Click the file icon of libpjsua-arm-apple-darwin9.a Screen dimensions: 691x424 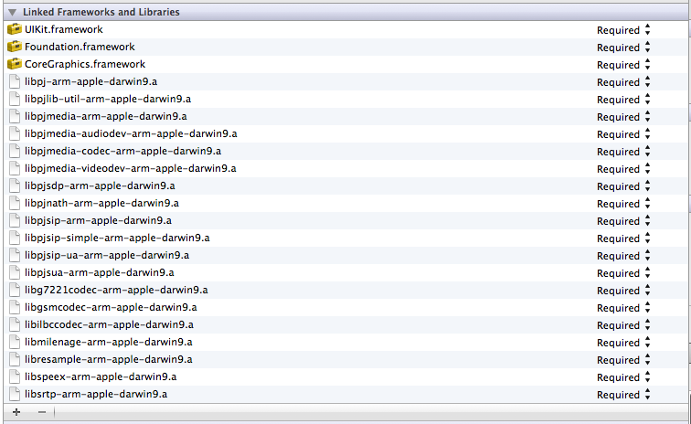point(15,272)
